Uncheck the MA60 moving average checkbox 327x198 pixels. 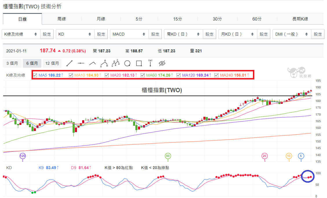tap(143, 75)
